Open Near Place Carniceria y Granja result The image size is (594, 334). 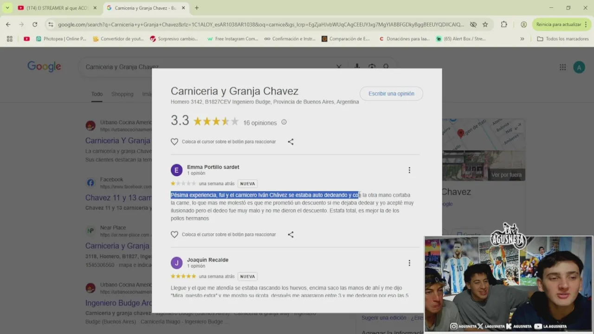point(117,246)
